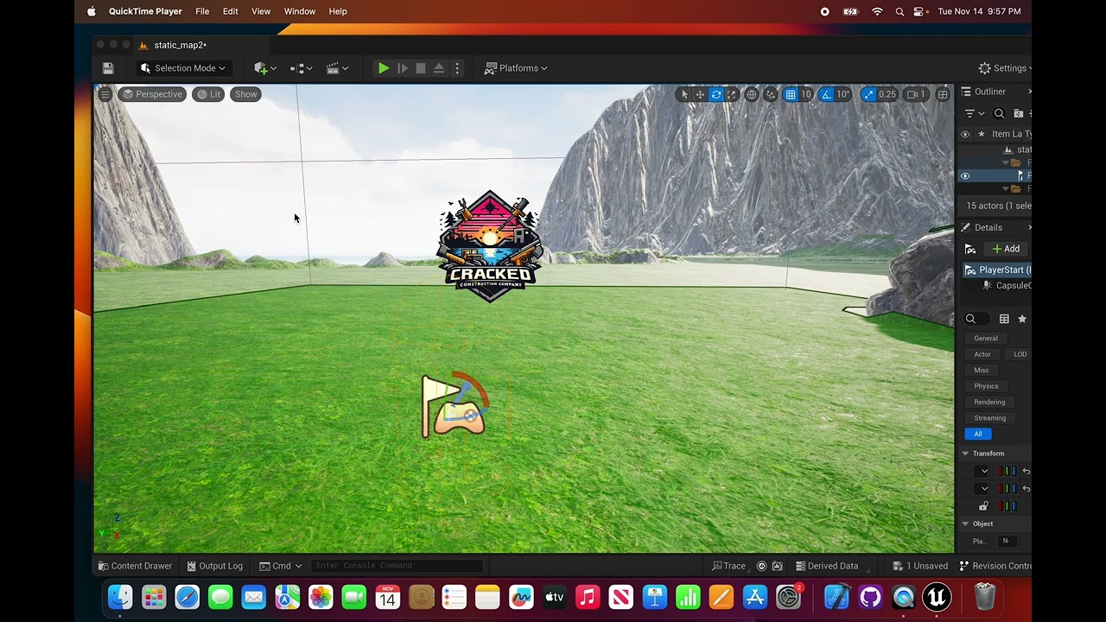Select the Streaming filter in Details
The width and height of the screenshot is (1106, 622).
[989, 418]
